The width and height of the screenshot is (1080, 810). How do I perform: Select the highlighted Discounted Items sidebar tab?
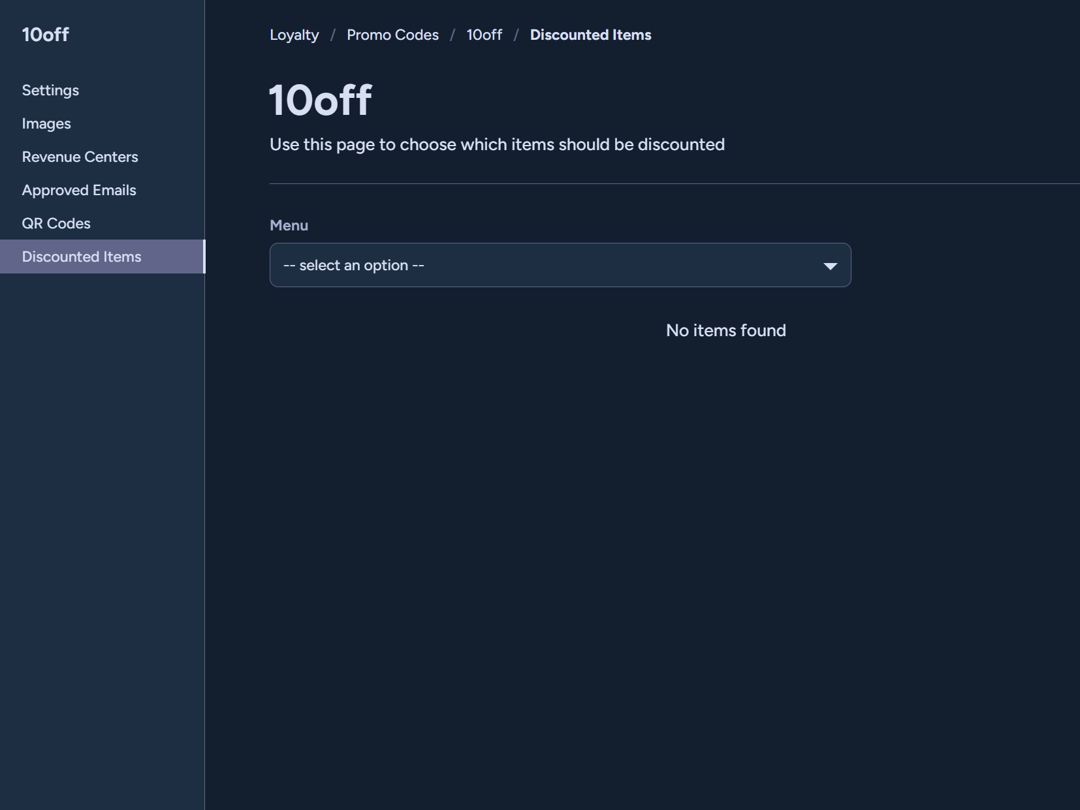[x=103, y=257]
